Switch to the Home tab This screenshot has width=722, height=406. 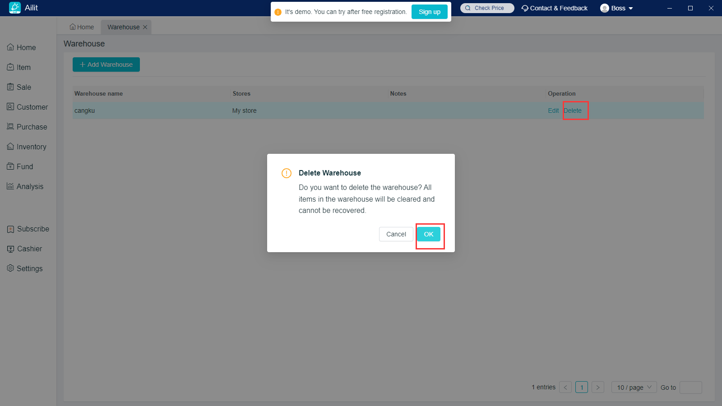[82, 27]
